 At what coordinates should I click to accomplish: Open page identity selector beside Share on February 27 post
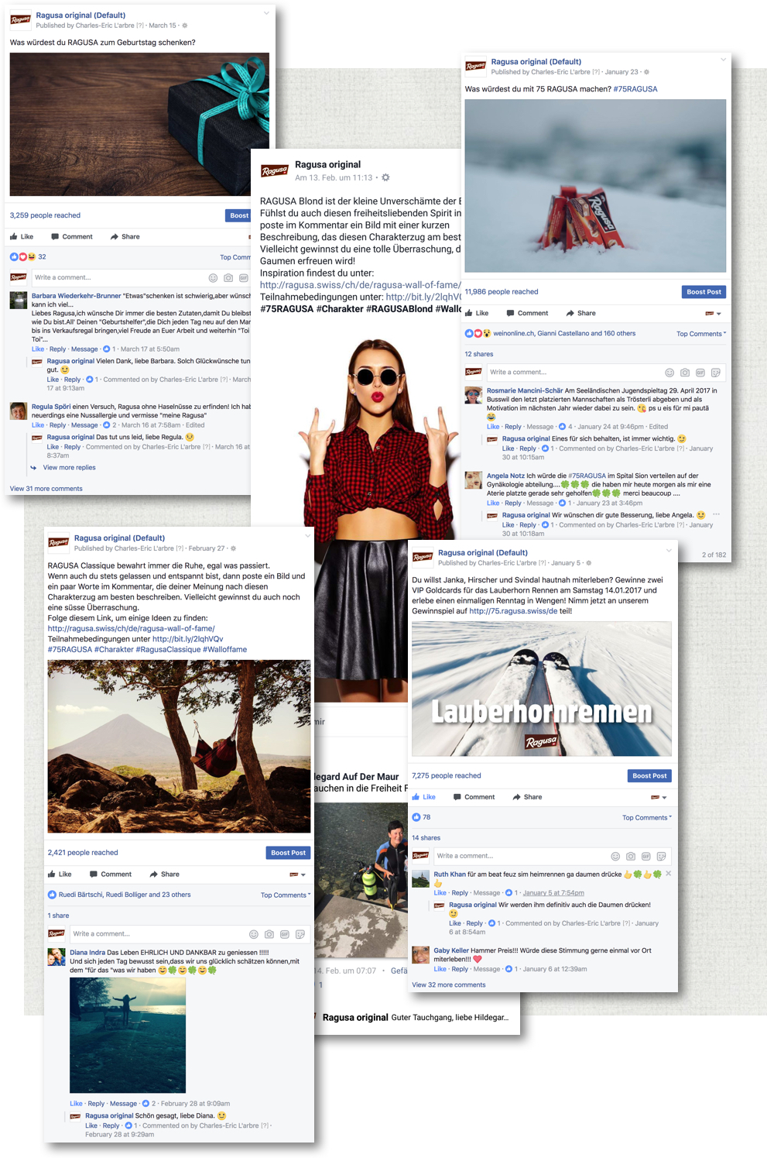point(297,875)
